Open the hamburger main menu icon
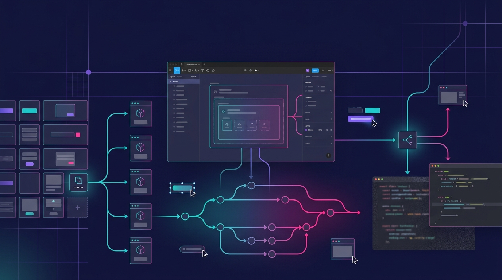502x280 pixels. (x=170, y=70)
